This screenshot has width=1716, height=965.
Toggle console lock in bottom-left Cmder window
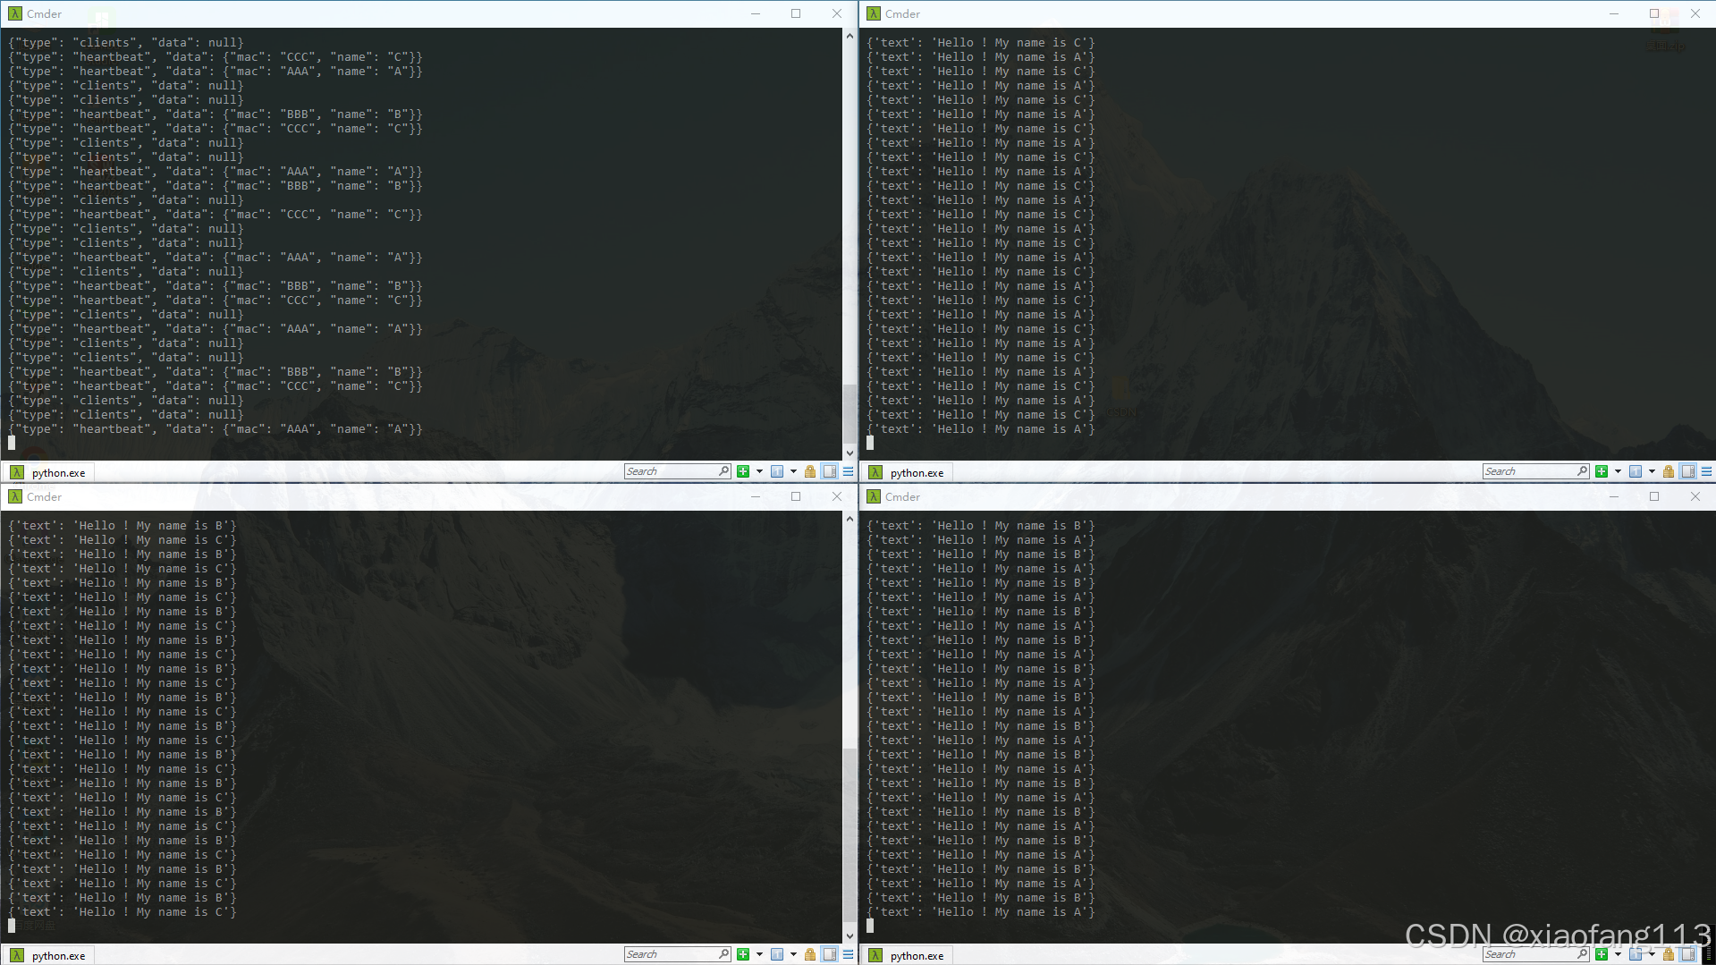pyautogui.click(x=809, y=954)
